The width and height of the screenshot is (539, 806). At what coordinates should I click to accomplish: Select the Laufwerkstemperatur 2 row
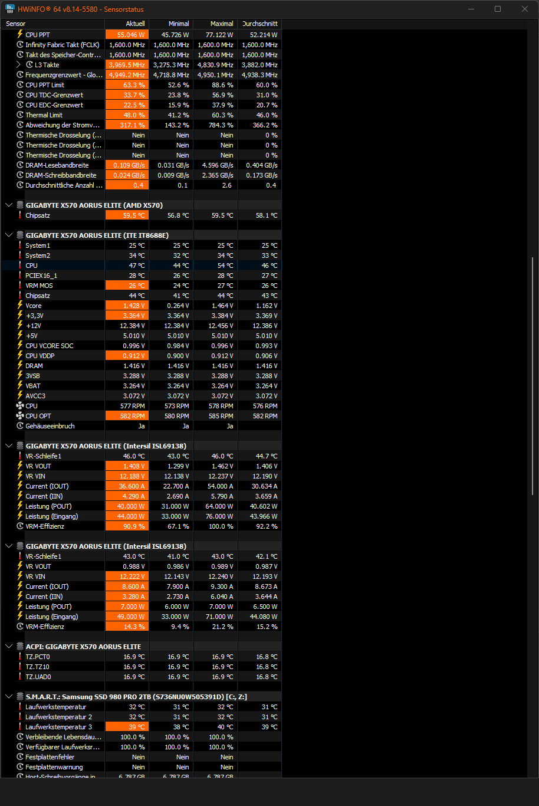(142, 717)
